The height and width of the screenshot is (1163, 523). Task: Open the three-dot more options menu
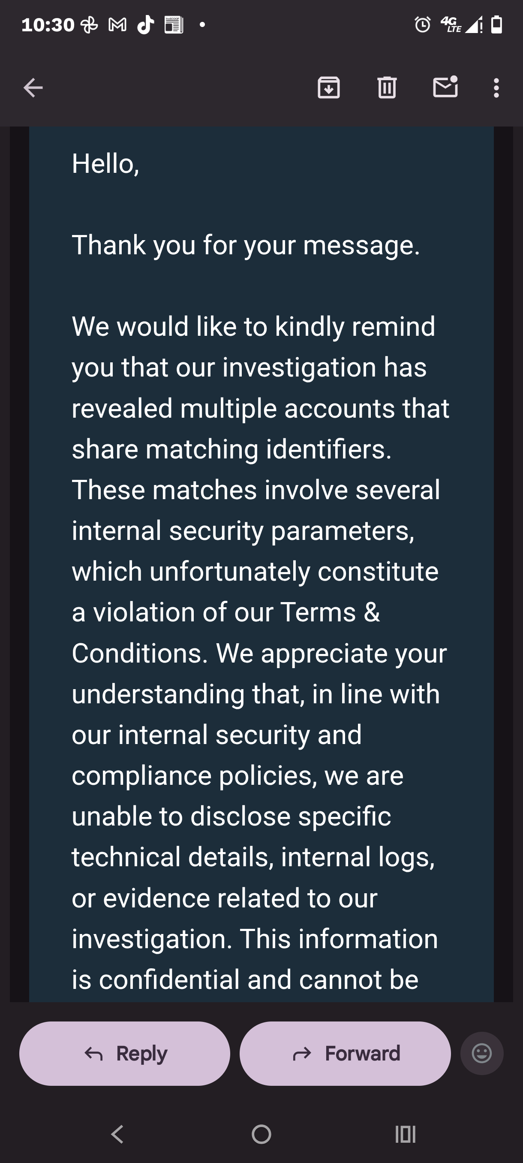pos(496,87)
